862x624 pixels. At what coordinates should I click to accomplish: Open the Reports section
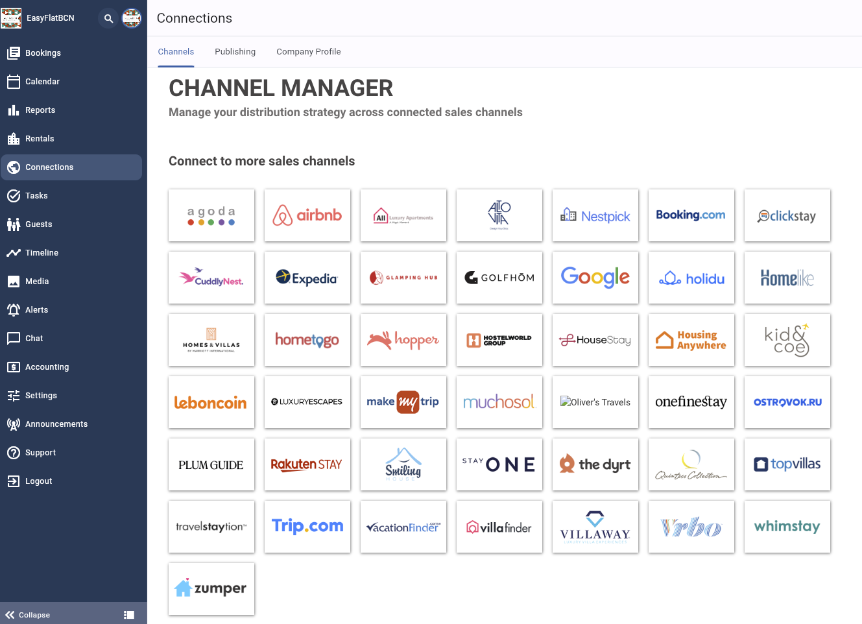71,110
